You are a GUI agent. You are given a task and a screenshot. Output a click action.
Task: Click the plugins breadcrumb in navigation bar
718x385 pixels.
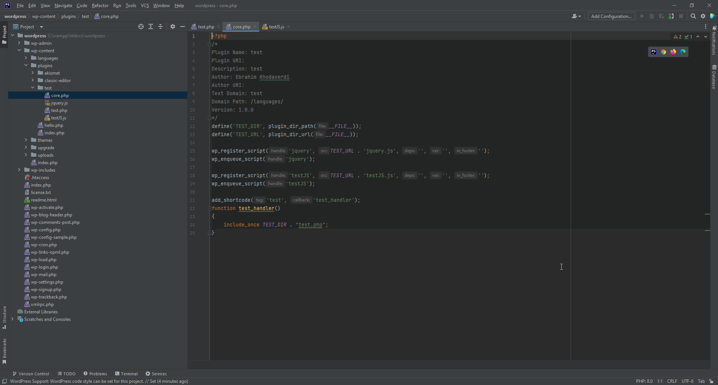[68, 16]
